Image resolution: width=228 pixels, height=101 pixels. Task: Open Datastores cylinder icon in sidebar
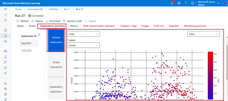6,89
